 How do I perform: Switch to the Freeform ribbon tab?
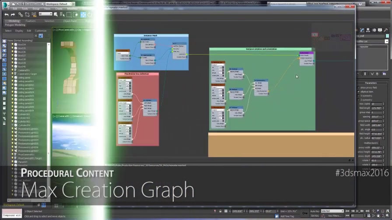[31, 21]
